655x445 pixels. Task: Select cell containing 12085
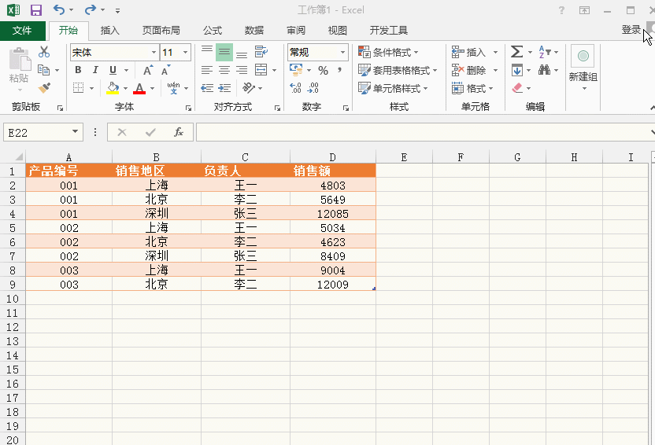[x=333, y=214]
